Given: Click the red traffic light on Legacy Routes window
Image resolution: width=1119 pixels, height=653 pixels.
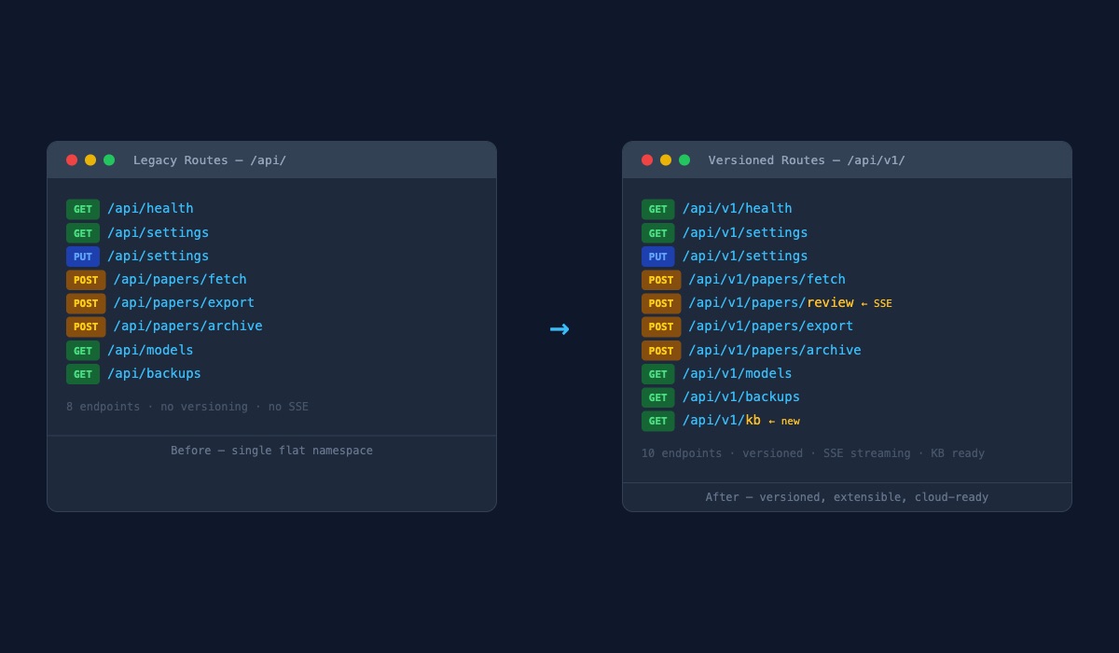Looking at the screenshot, I should point(72,160).
